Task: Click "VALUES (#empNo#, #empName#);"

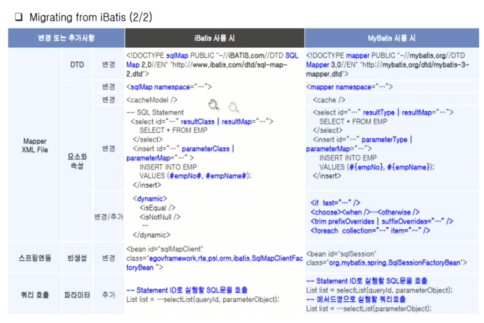Action: point(196,176)
